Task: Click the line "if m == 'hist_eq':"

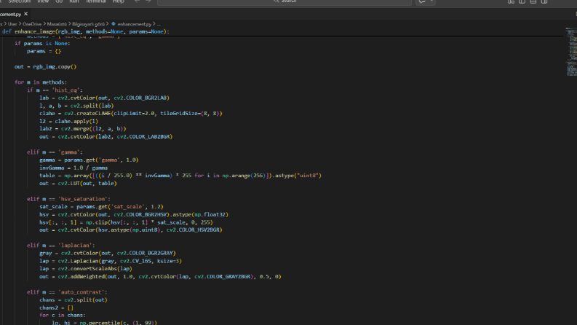Action: click(55, 90)
